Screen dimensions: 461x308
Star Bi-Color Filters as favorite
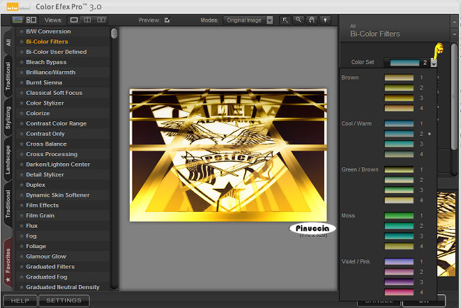point(22,41)
